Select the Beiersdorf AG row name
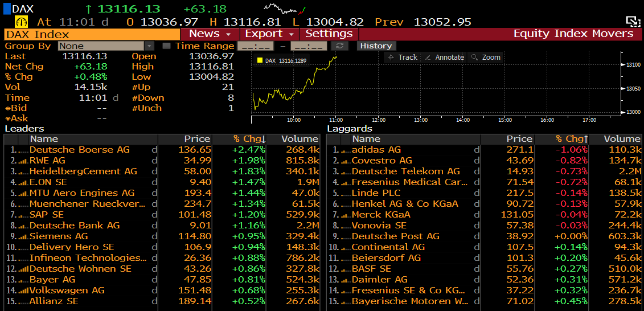Image resolution: width=644 pixels, height=311 pixels. 387,258
